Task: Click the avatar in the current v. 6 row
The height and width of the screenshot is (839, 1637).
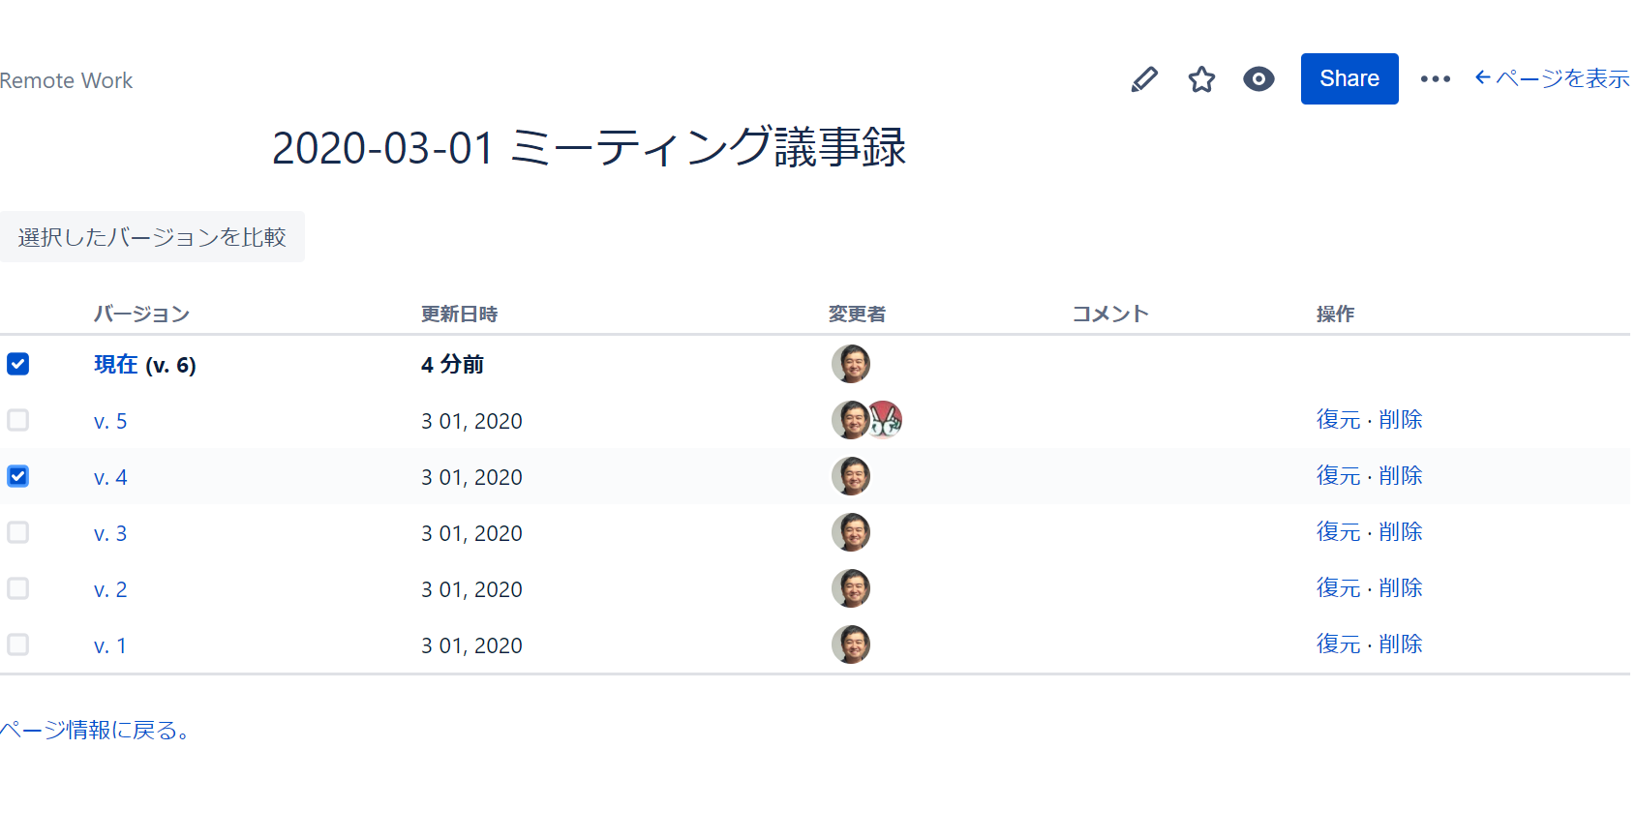Action: click(851, 364)
